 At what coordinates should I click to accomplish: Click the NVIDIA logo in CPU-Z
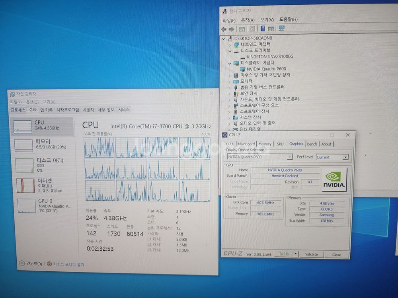pos(334,180)
